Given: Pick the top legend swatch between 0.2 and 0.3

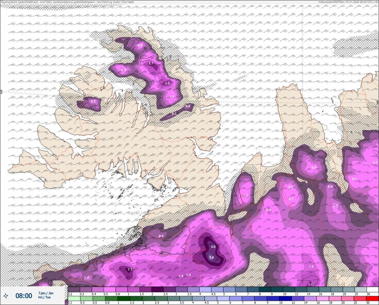Looking at the screenshot, I should 74,289.
